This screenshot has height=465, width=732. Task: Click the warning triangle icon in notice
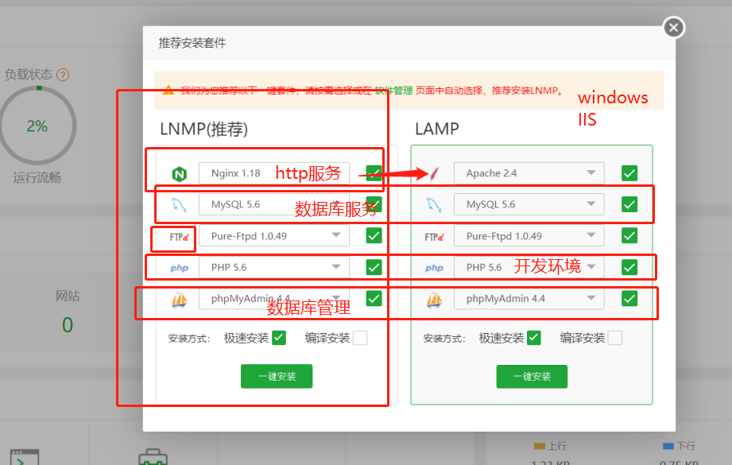pyautogui.click(x=168, y=90)
